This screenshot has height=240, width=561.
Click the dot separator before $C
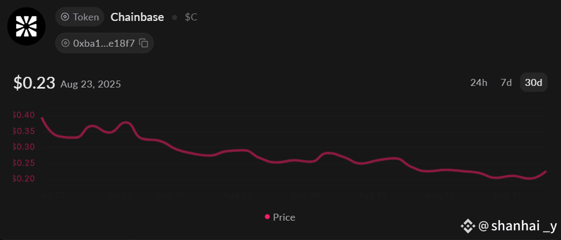tap(175, 17)
